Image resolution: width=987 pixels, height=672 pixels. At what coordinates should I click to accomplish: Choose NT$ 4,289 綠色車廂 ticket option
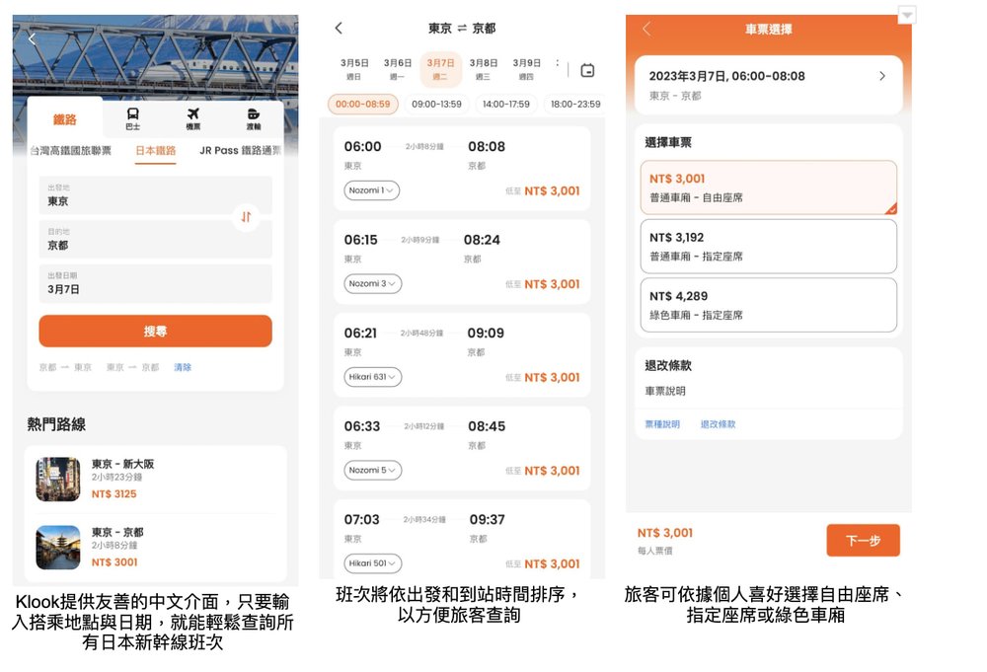click(768, 305)
